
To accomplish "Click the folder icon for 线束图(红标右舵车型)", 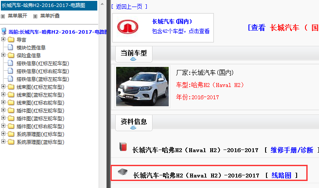I will coord(11,103).
